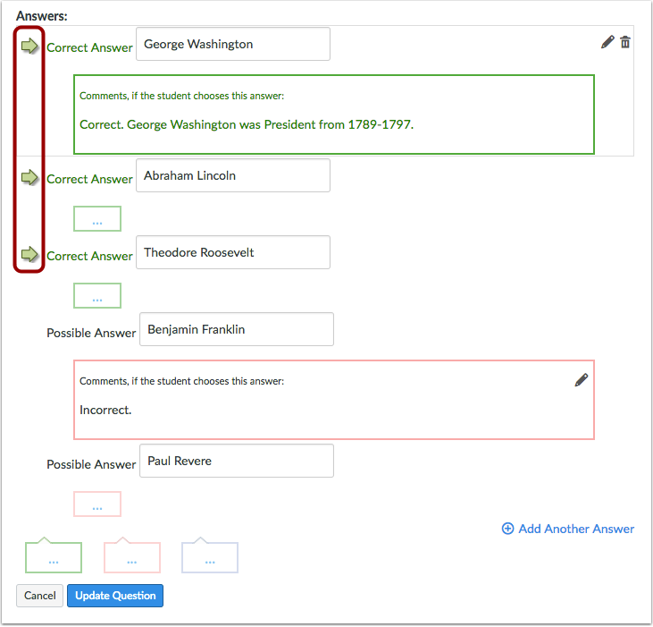Open comment box under Theodore Roosevelt

97,295
